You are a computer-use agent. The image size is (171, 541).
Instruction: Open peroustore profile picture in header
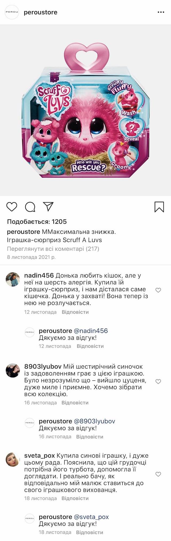pos(12,12)
